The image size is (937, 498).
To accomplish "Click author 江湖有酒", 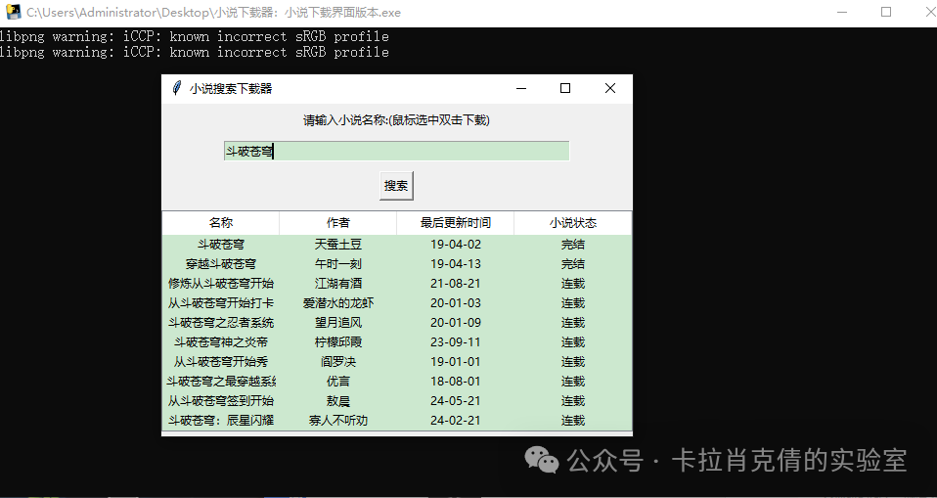I will click(x=337, y=284).
